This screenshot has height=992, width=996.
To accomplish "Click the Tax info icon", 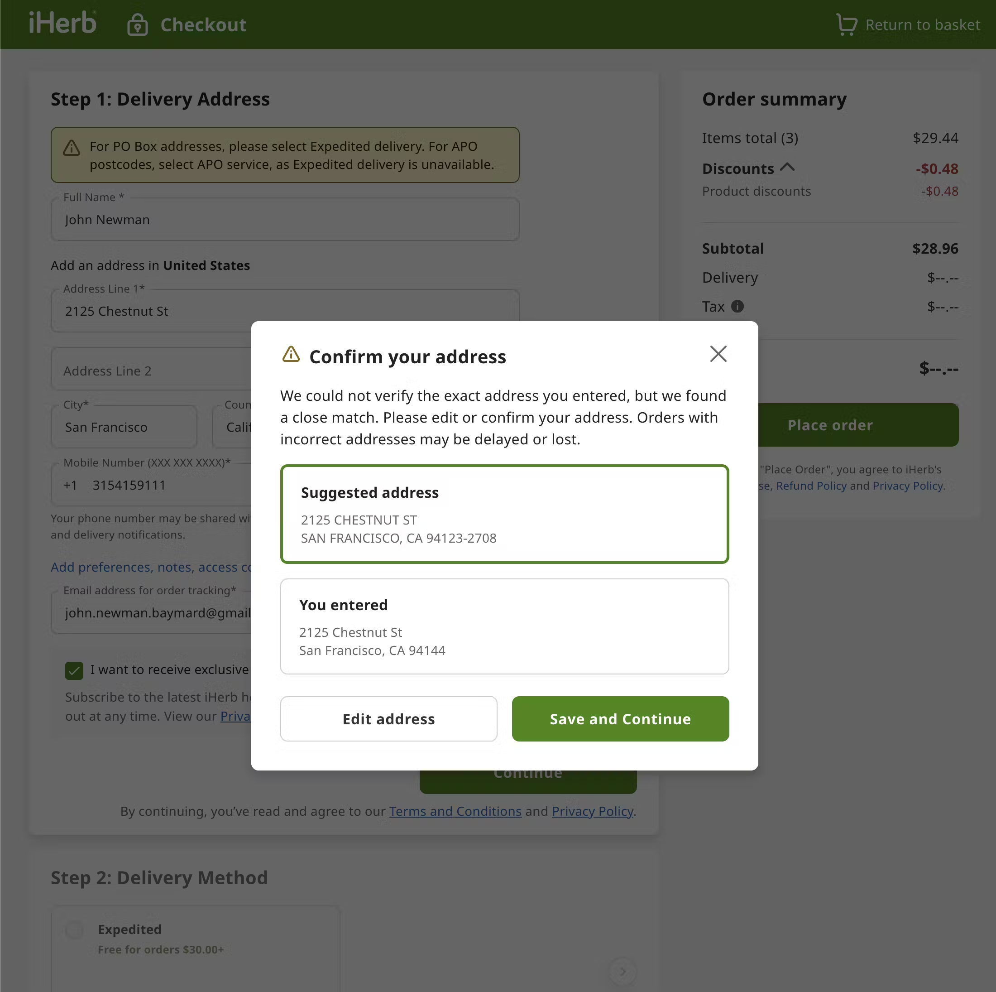I will (x=737, y=306).
